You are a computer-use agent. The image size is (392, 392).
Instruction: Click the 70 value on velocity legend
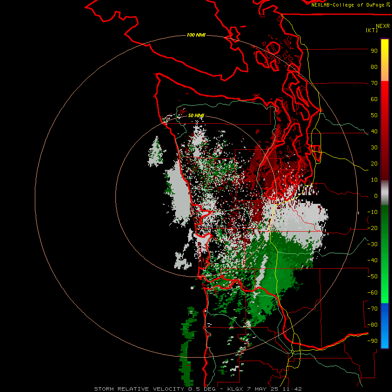coord(374,83)
